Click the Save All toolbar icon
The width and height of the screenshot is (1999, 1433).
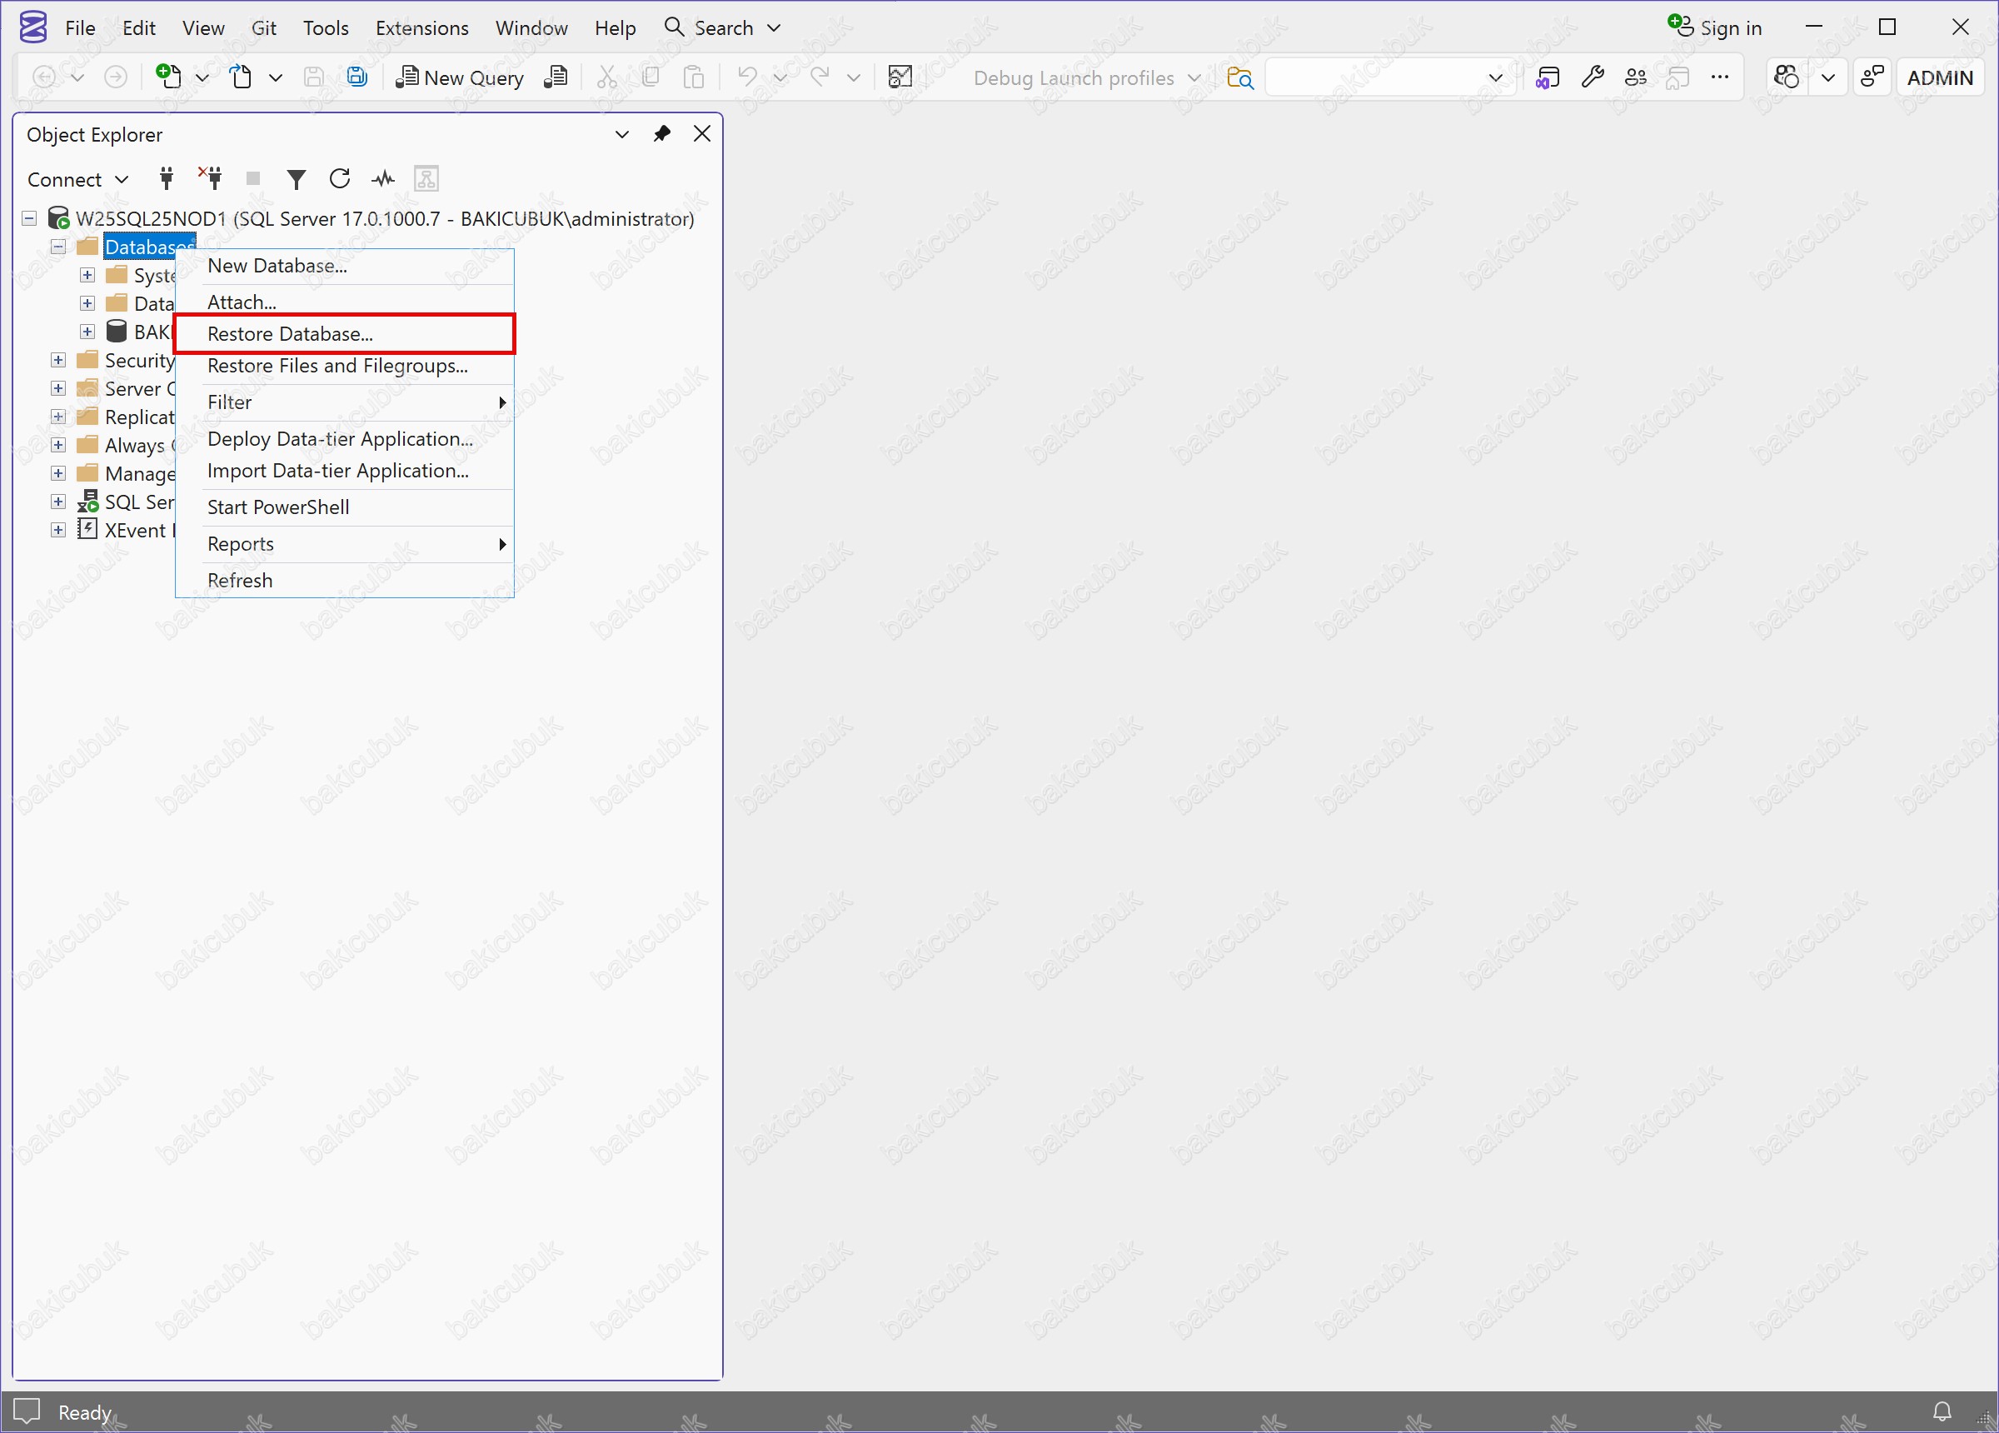[357, 77]
